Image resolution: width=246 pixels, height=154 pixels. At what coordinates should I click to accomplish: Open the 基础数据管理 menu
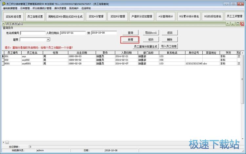(x=10, y=8)
